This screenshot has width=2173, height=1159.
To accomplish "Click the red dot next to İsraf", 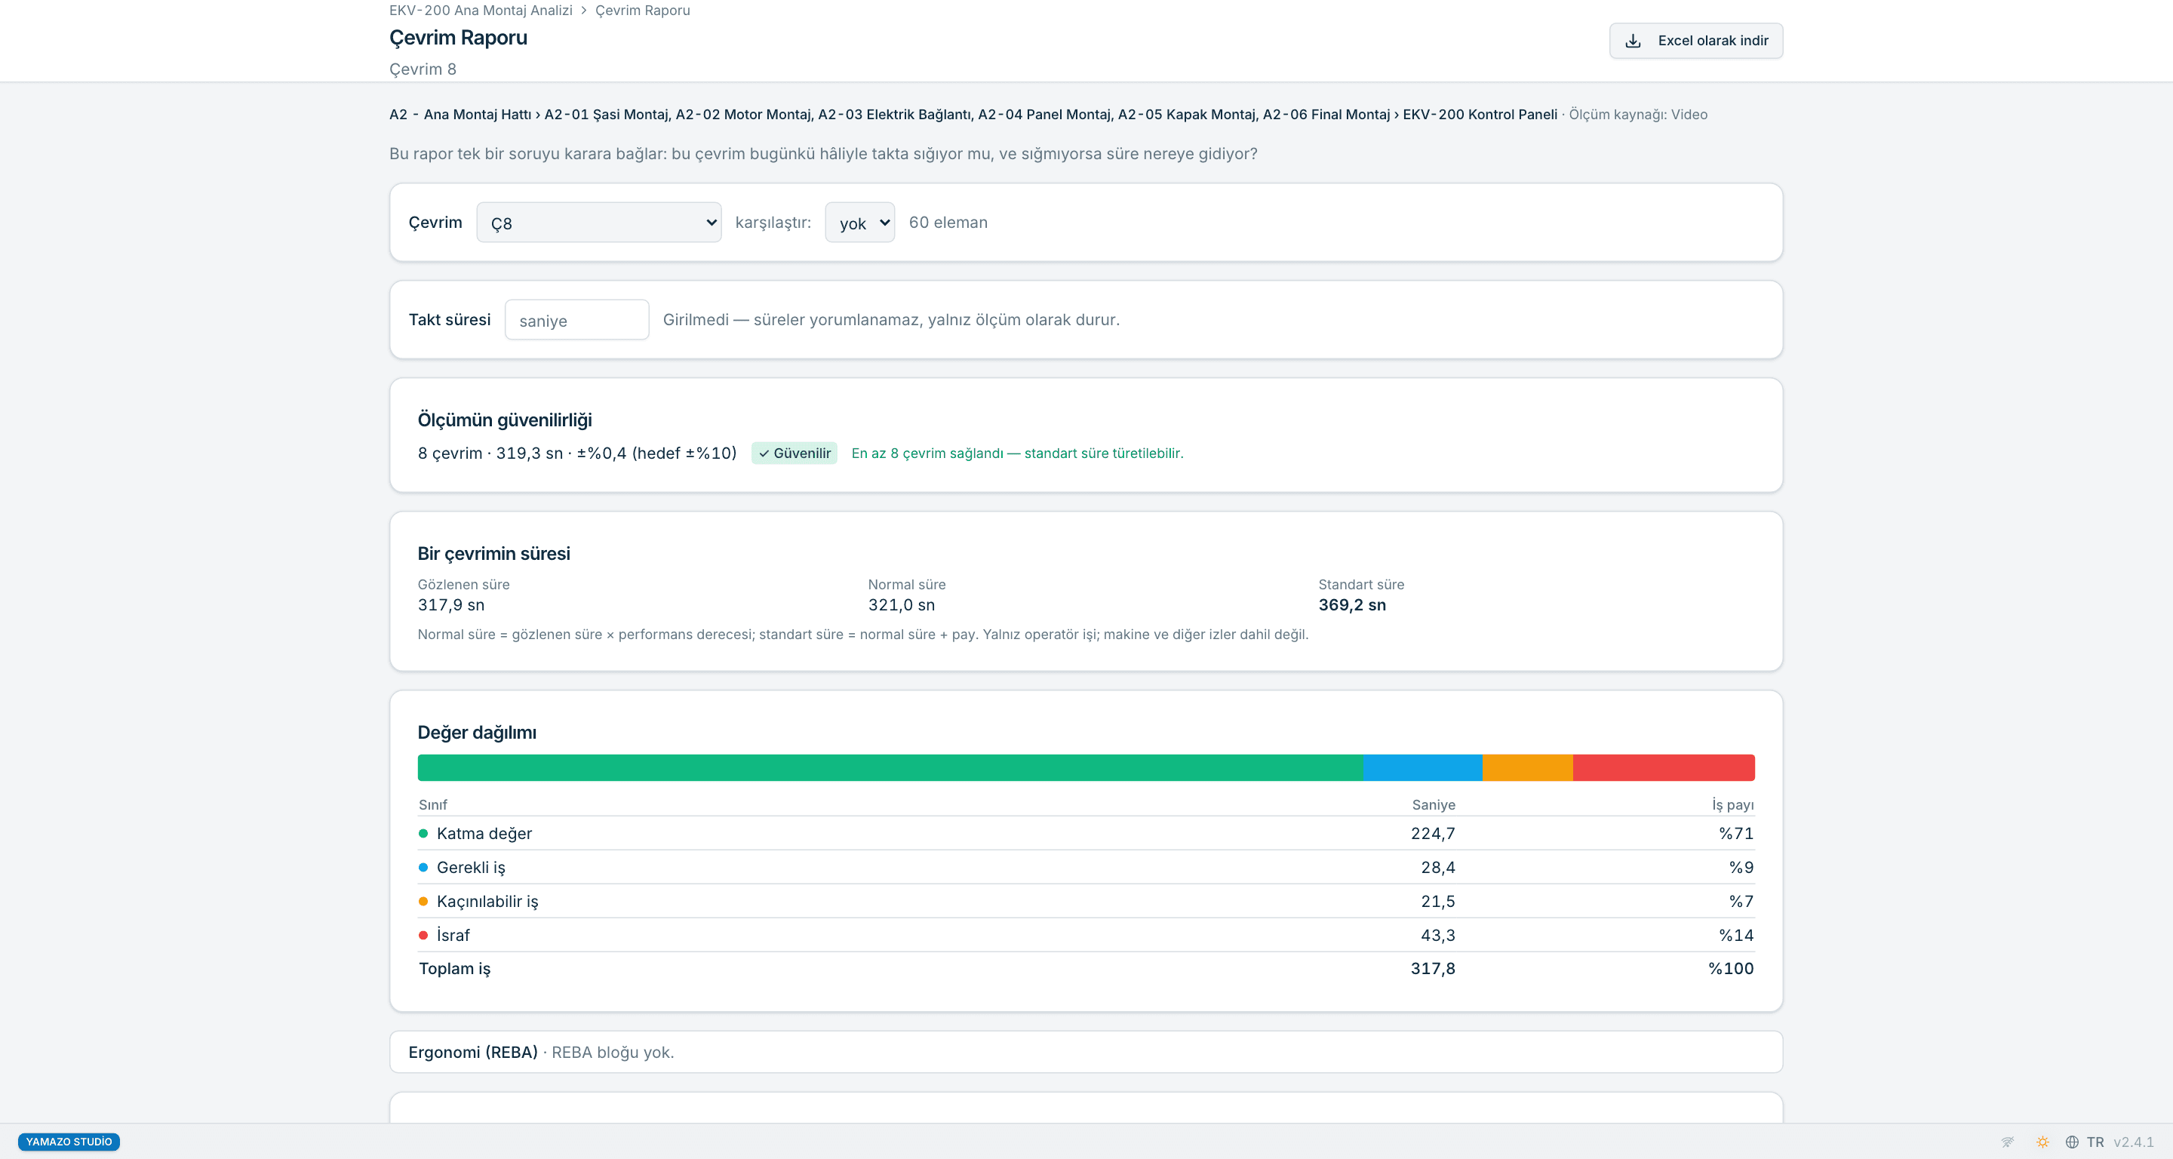I will [423, 935].
